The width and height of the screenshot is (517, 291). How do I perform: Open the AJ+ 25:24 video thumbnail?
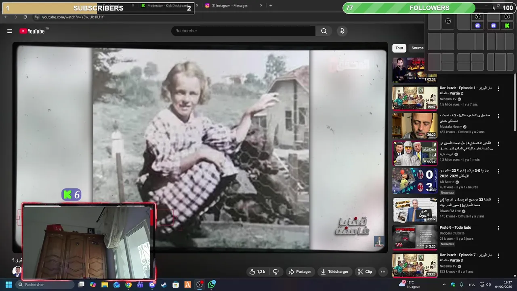[x=415, y=153]
